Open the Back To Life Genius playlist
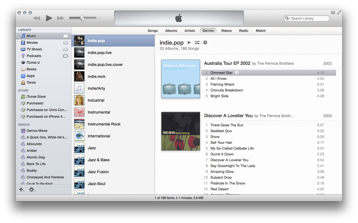 (x=44, y=164)
